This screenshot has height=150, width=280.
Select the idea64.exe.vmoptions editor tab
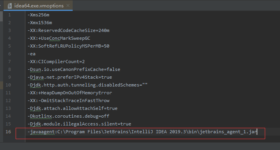point(38,6)
